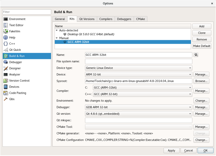The width and height of the screenshot is (216, 156).
Task: Apply the options changes
Action: [171, 151]
